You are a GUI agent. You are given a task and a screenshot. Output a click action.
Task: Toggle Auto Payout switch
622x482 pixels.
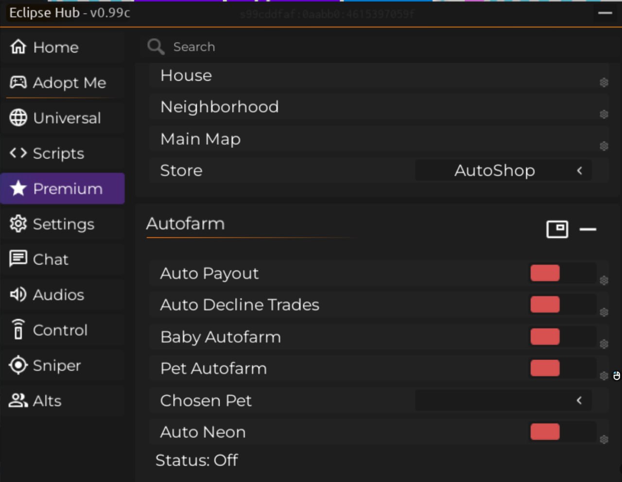pos(562,273)
